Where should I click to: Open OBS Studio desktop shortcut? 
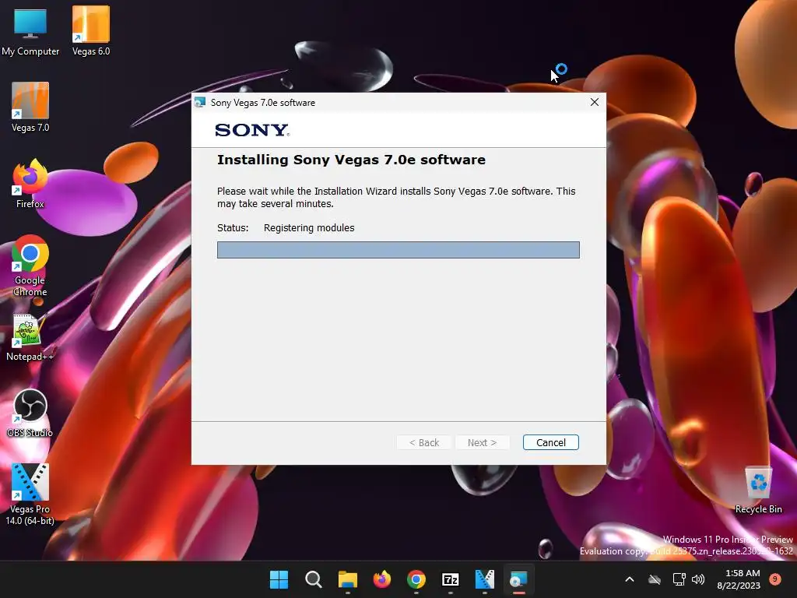click(x=30, y=413)
